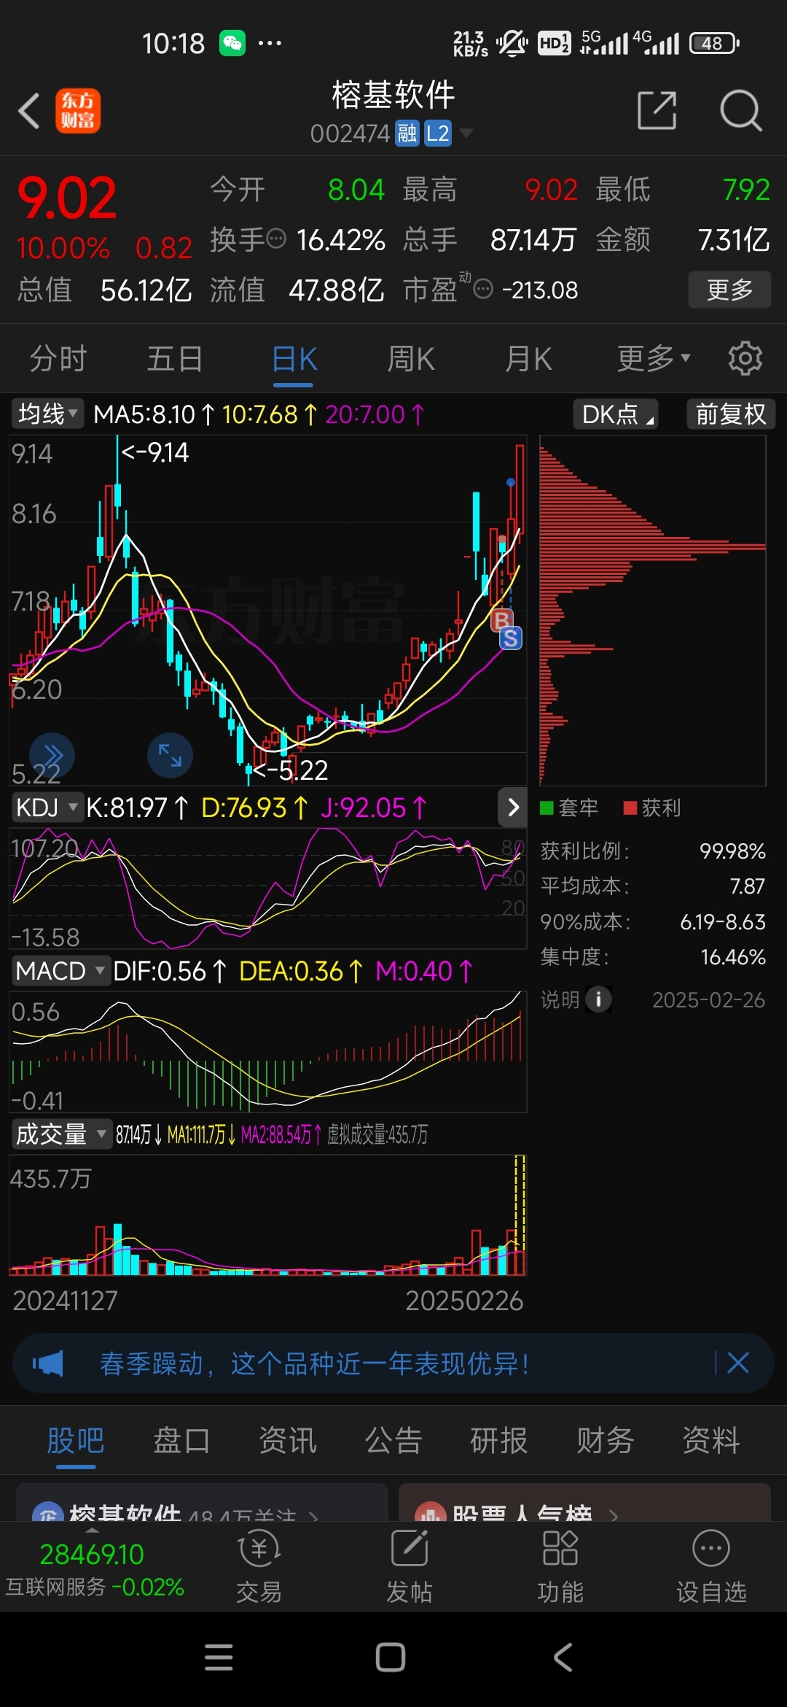787x1707 pixels.
Task: Tap the back arrow icon
Action: [29, 111]
